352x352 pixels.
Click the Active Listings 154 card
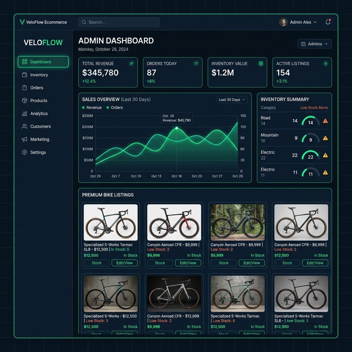point(302,72)
